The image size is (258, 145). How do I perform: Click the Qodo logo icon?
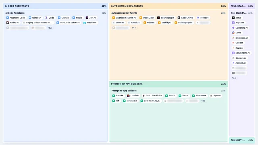46,18
